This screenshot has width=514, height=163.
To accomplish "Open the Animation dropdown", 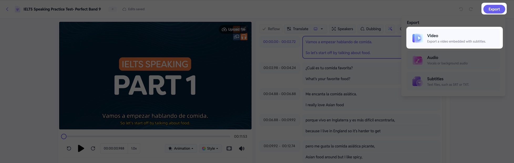I will 181,148.
